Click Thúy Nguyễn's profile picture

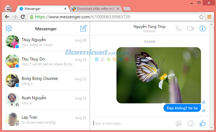(x=12, y=42)
